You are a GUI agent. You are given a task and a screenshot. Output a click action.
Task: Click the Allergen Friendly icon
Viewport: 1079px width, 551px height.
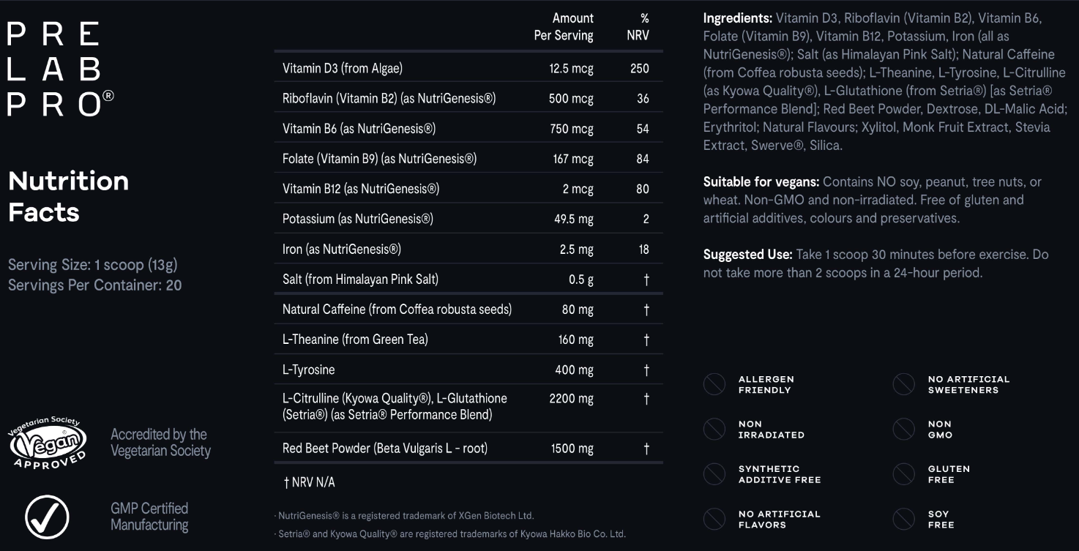click(x=714, y=384)
